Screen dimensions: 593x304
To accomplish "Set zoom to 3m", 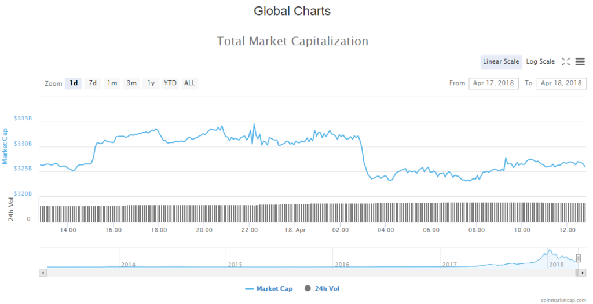I will [131, 83].
